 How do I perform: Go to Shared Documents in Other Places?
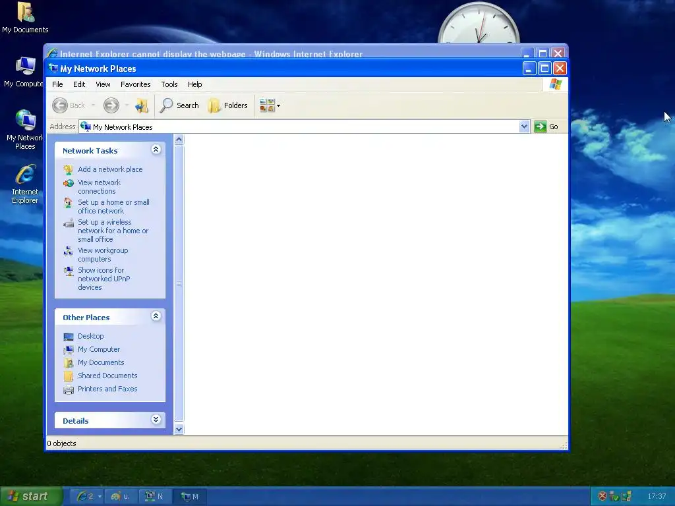coord(107,376)
